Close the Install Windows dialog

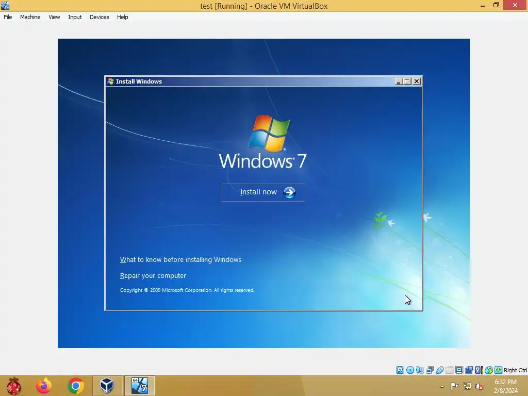point(417,81)
